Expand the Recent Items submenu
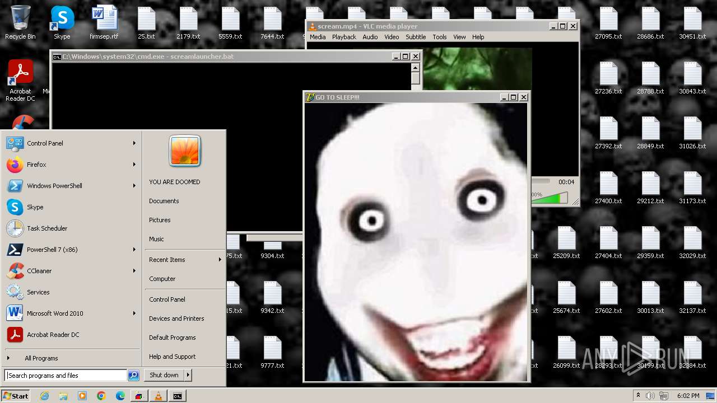The width and height of the screenshot is (717, 403). [185, 260]
